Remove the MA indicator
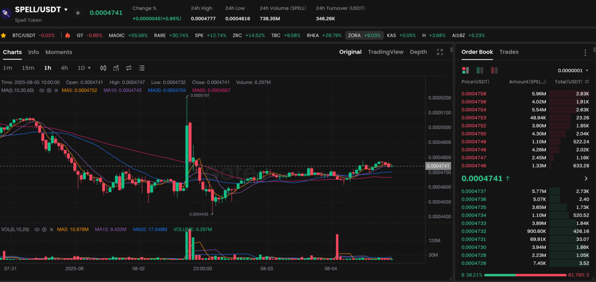Screen dimensions: 596x282 coord(56,90)
